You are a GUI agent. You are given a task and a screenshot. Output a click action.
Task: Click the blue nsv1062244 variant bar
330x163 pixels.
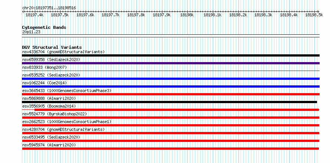(171, 86)
